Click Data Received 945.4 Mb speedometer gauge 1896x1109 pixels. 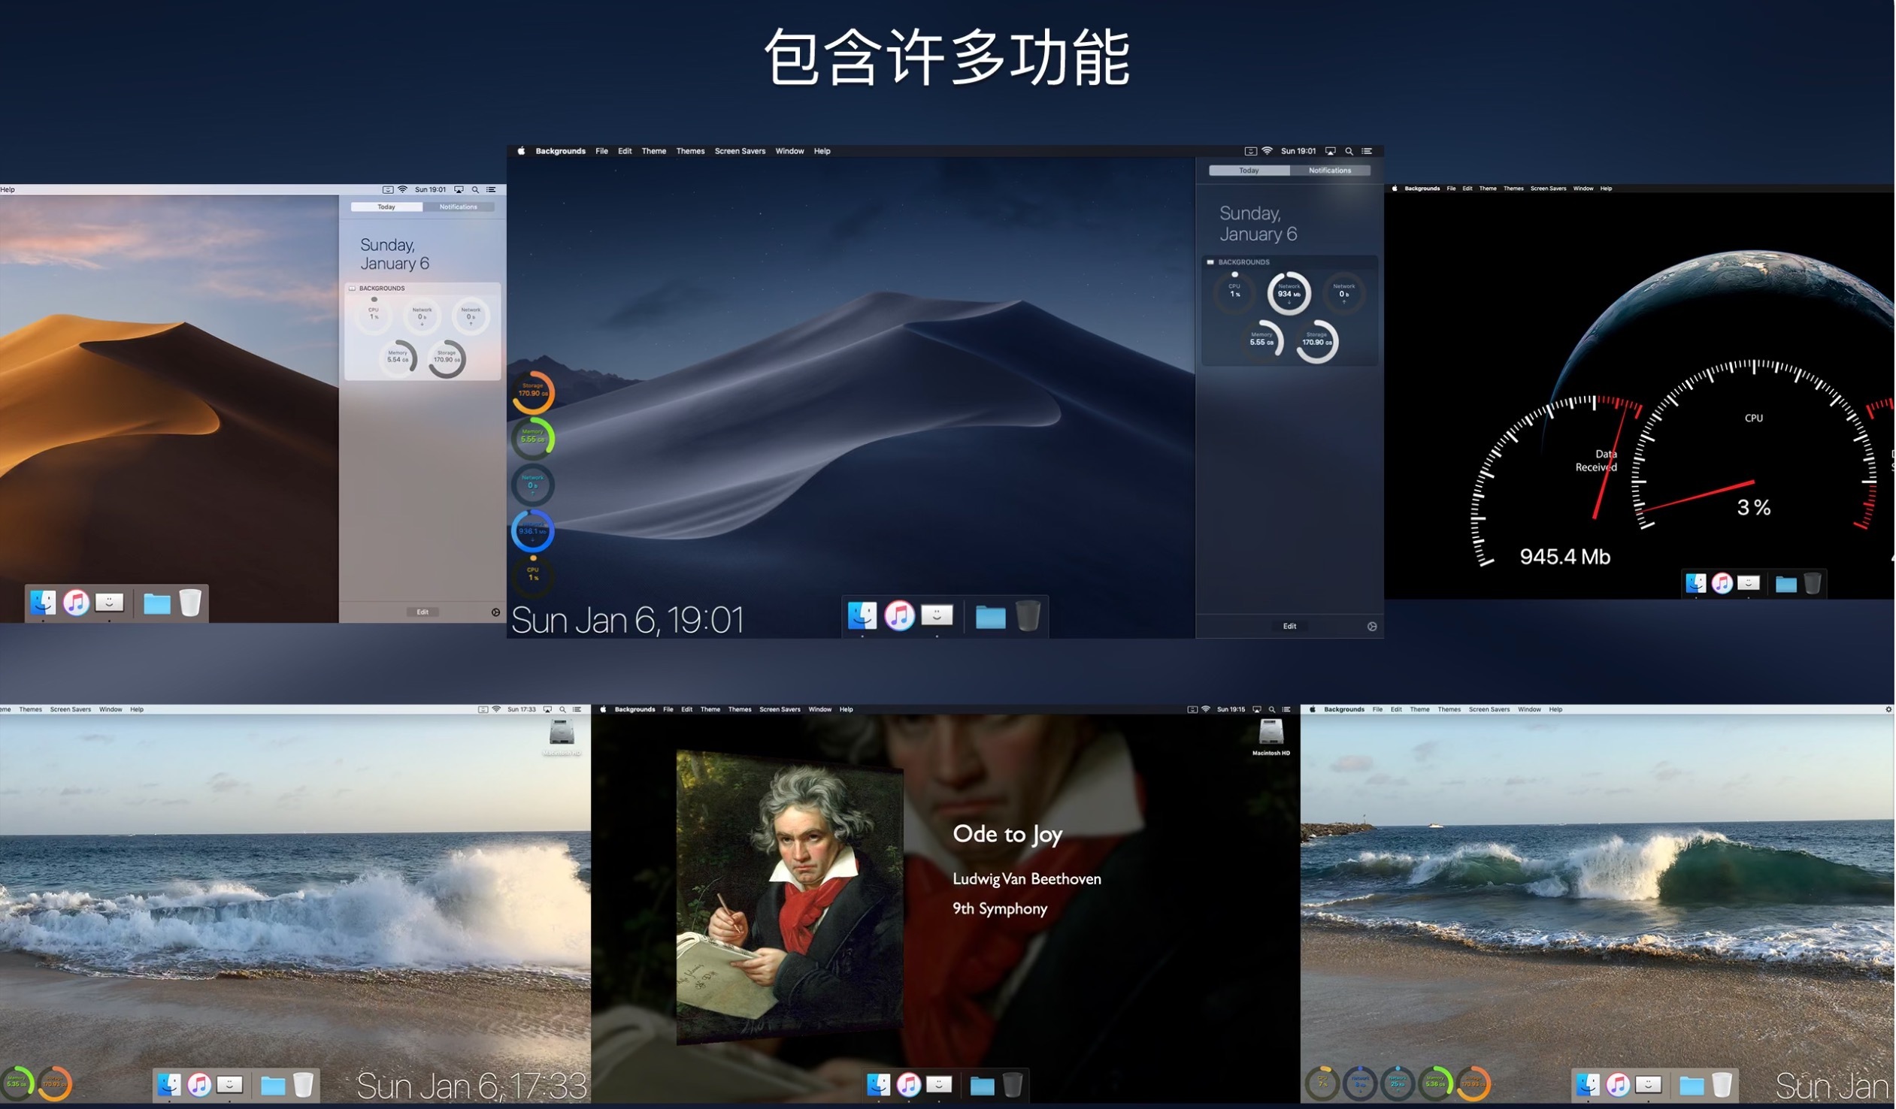tap(1556, 481)
